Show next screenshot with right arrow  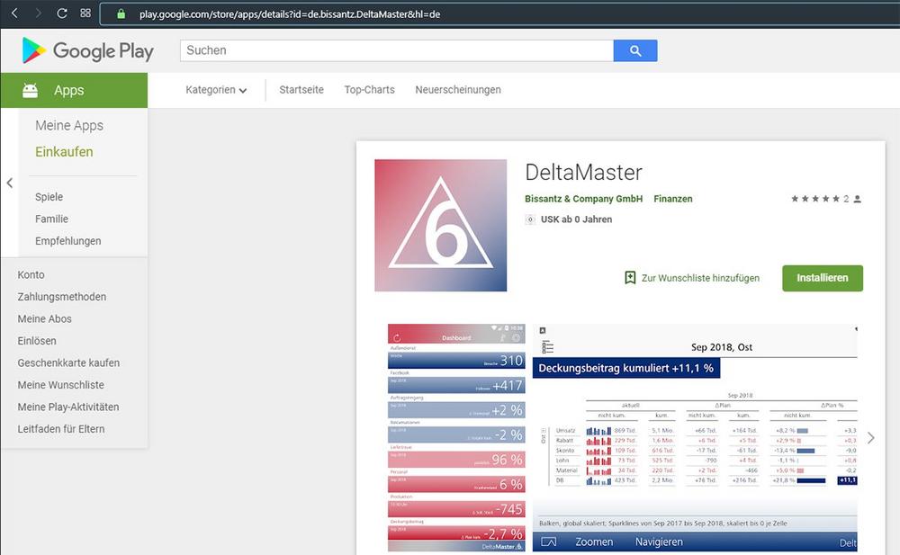(x=870, y=438)
